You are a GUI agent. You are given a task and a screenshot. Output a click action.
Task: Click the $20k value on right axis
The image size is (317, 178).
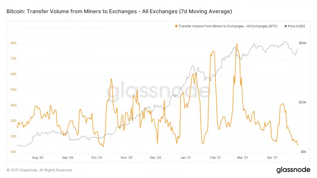[302, 102]
